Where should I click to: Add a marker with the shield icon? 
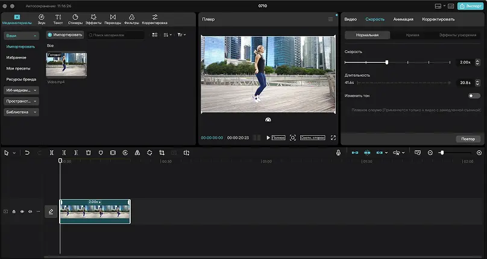tap(101, 153)
